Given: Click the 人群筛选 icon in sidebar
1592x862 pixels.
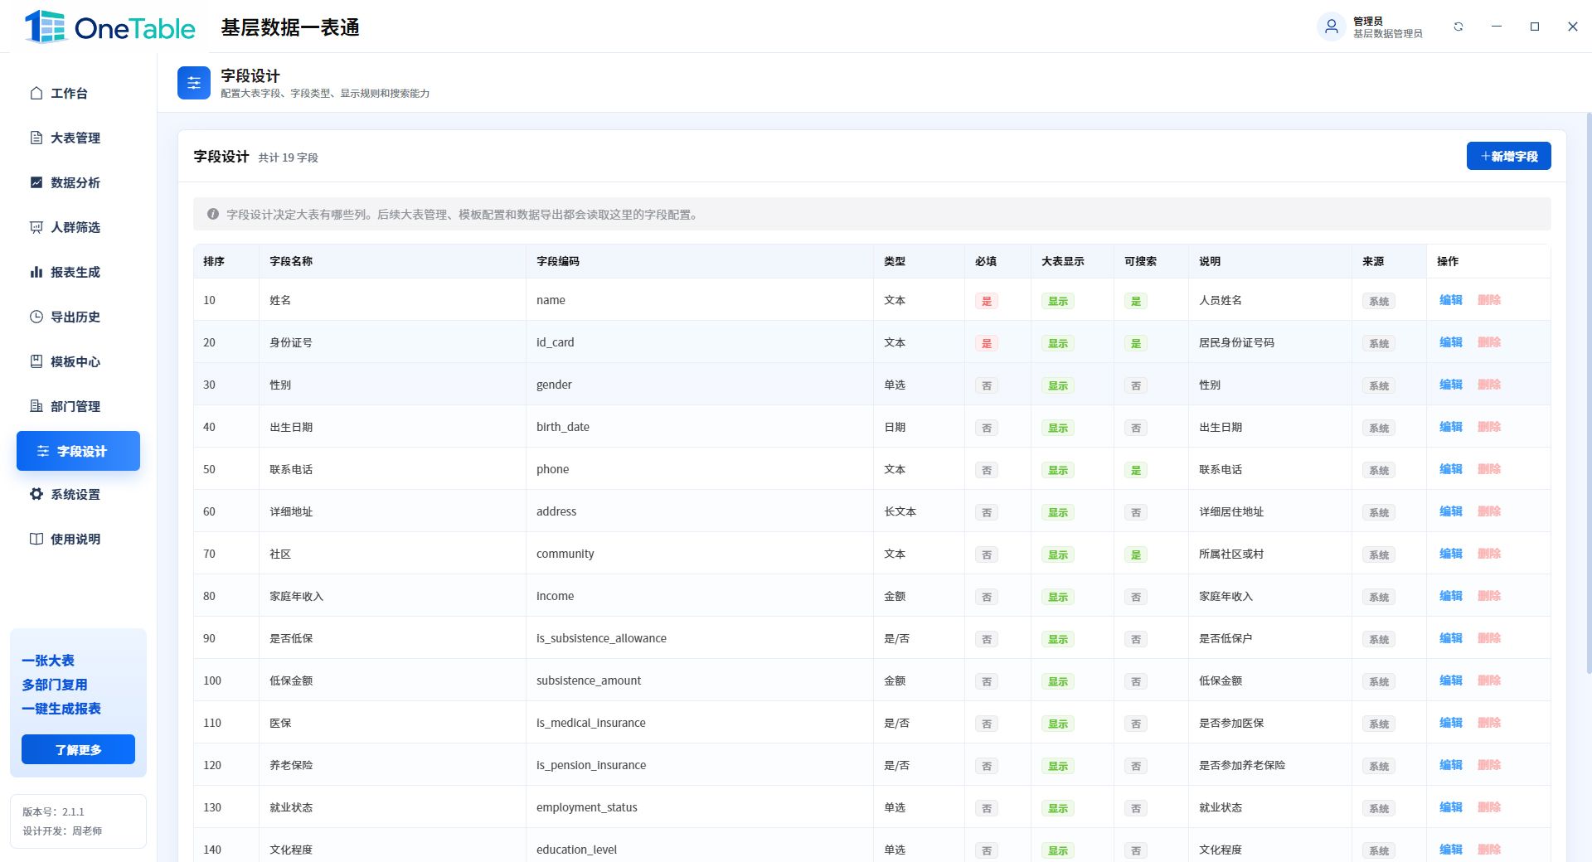Looking at the screenshot, I should coord(36,227).
